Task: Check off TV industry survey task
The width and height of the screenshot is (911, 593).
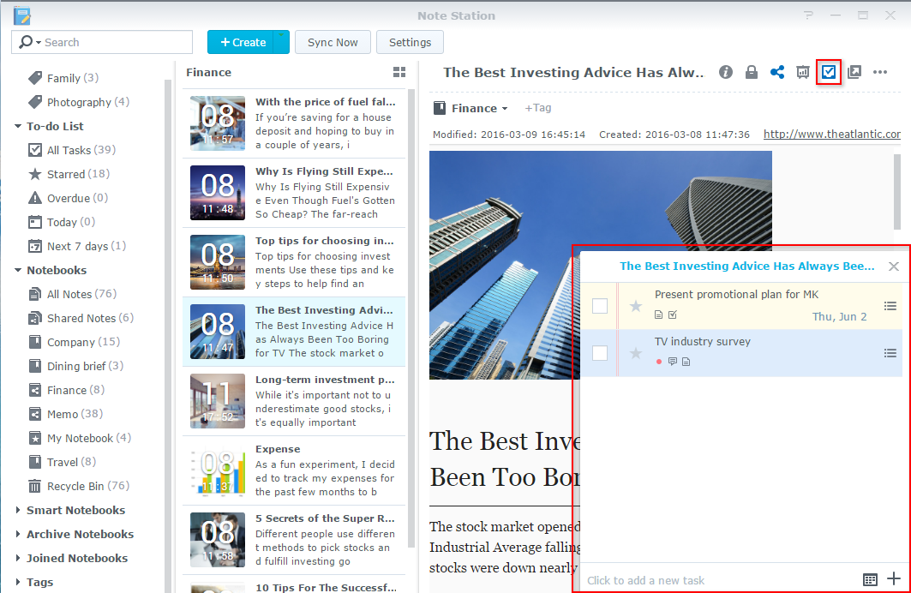Action: [600, 353]
